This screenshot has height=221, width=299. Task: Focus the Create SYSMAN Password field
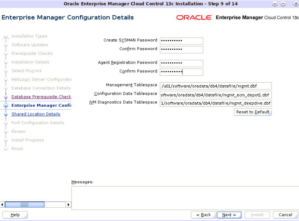point(181,41)
